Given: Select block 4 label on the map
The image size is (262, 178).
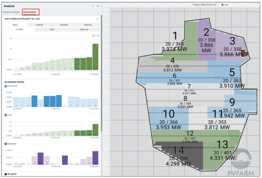Looking at the screenshot, I should click(x=172, y=60).
